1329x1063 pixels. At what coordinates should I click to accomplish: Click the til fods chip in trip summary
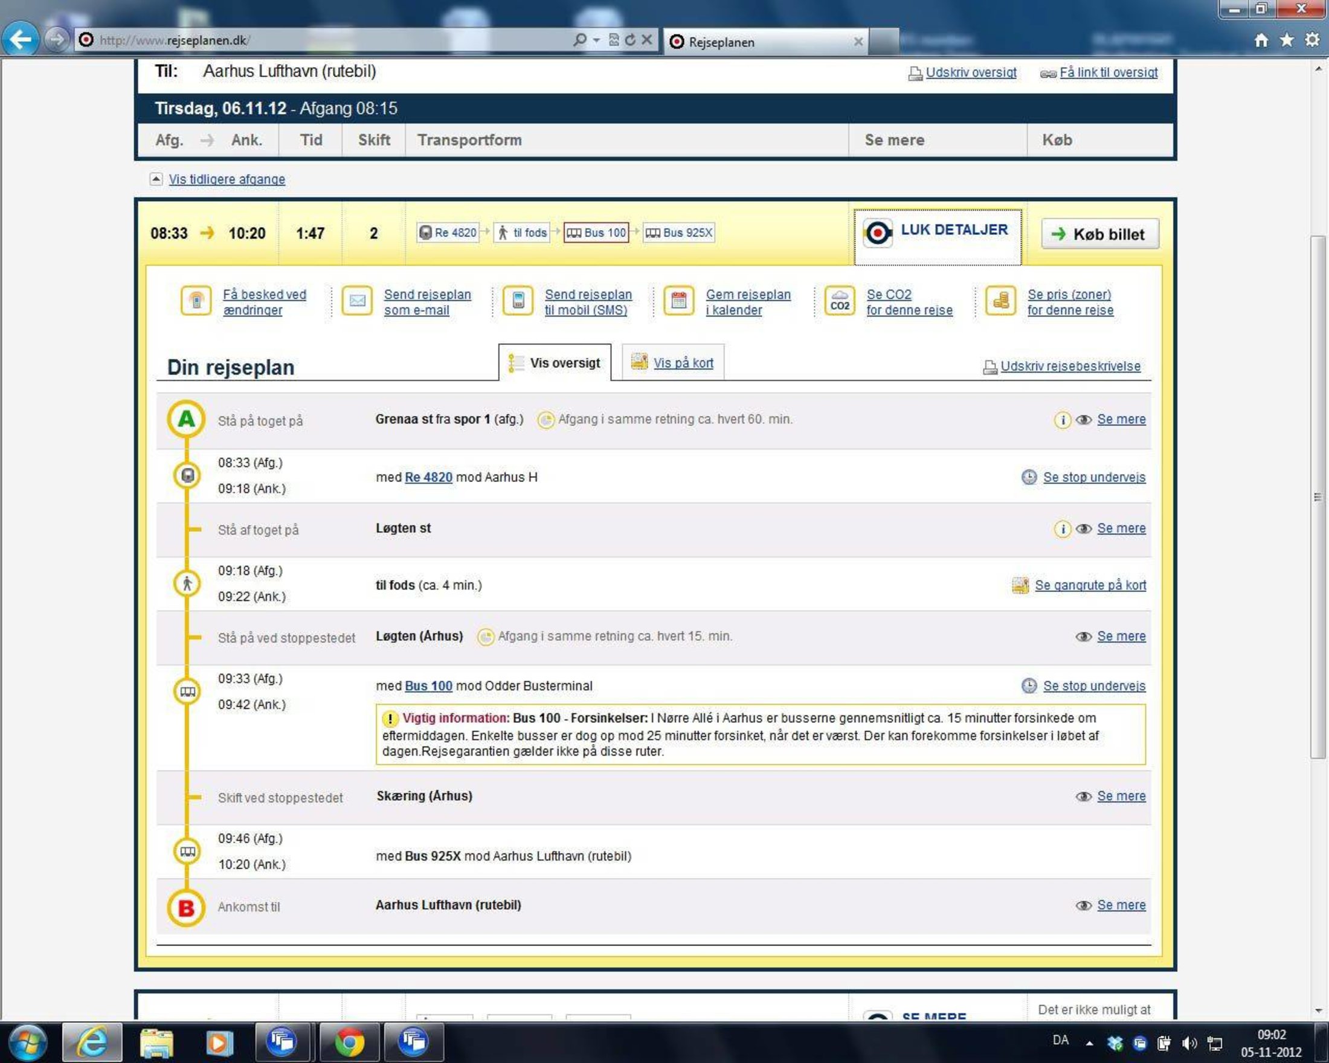coord(521,233)
